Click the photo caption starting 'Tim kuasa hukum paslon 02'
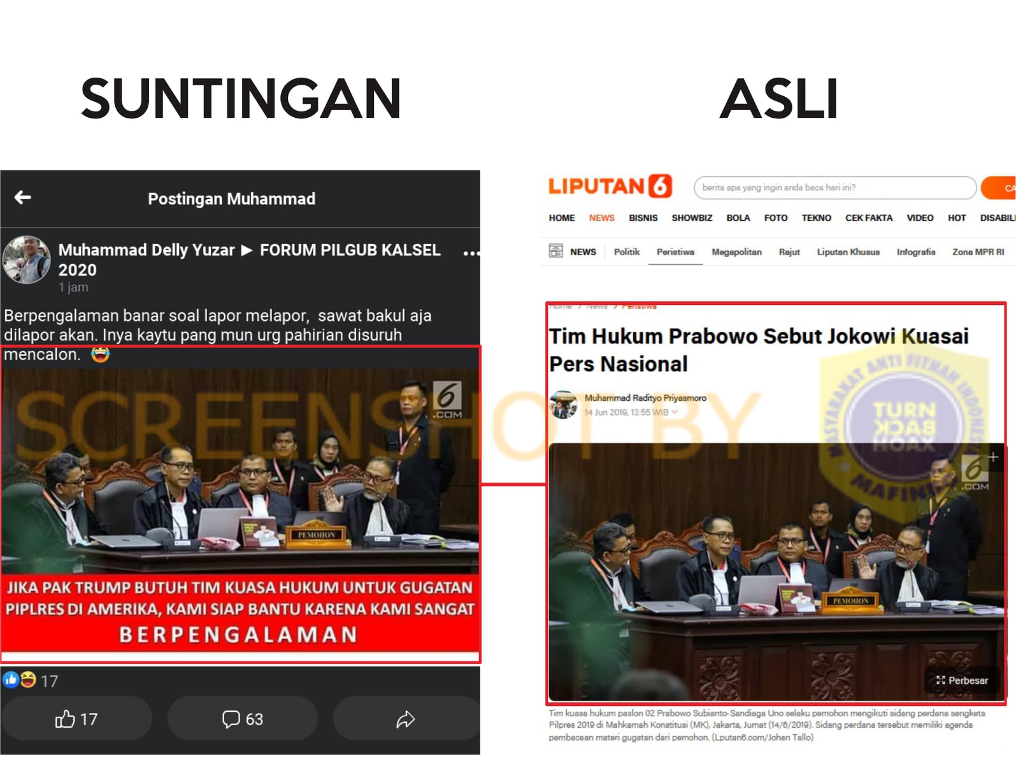Screen dimensions: 1016x757 tap(767, 725)
